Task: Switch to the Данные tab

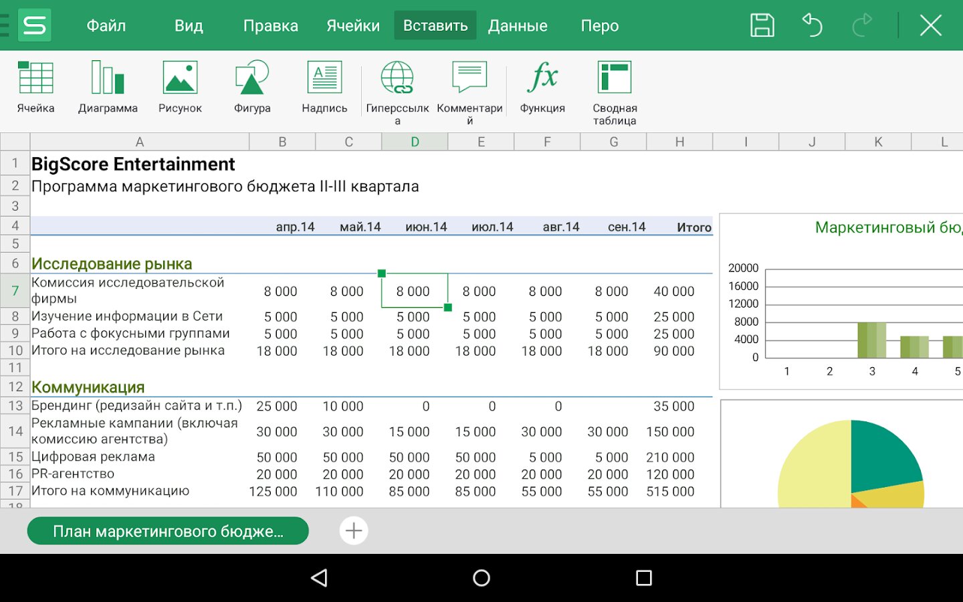Action: point(518,25)
